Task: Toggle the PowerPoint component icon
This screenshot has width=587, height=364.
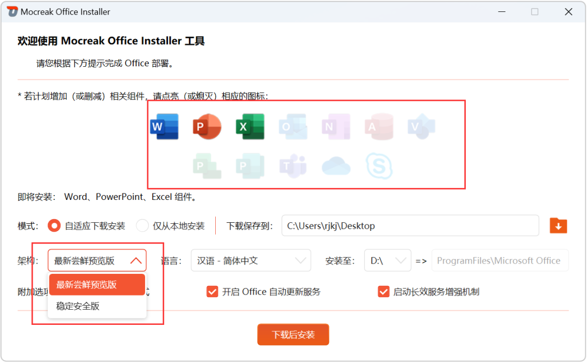Action: click(207, 127)
